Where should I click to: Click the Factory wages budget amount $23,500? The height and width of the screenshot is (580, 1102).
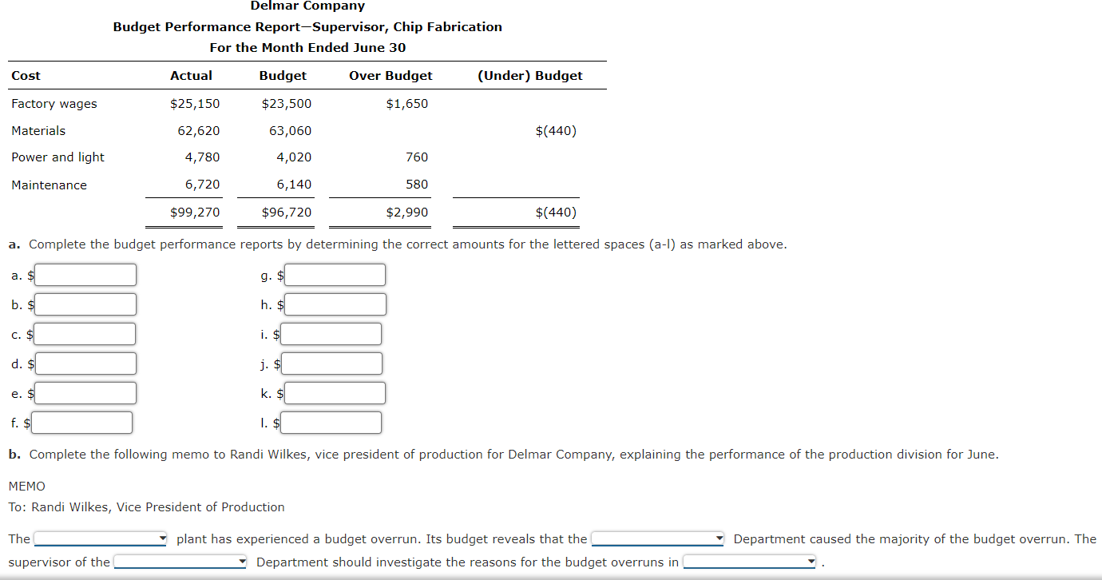[287, 104]
